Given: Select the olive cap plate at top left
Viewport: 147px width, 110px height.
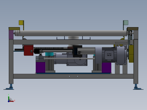Looking at the screenshot, I should pos(14,29).
